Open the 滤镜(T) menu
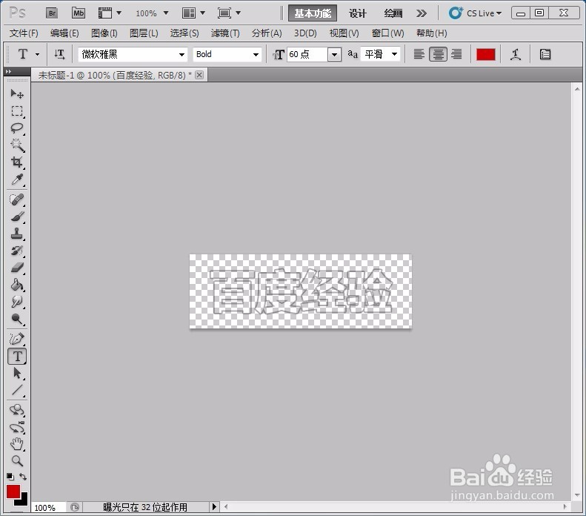Image resolution: width=586 pixels, height=516 pixels. [225, 33]
